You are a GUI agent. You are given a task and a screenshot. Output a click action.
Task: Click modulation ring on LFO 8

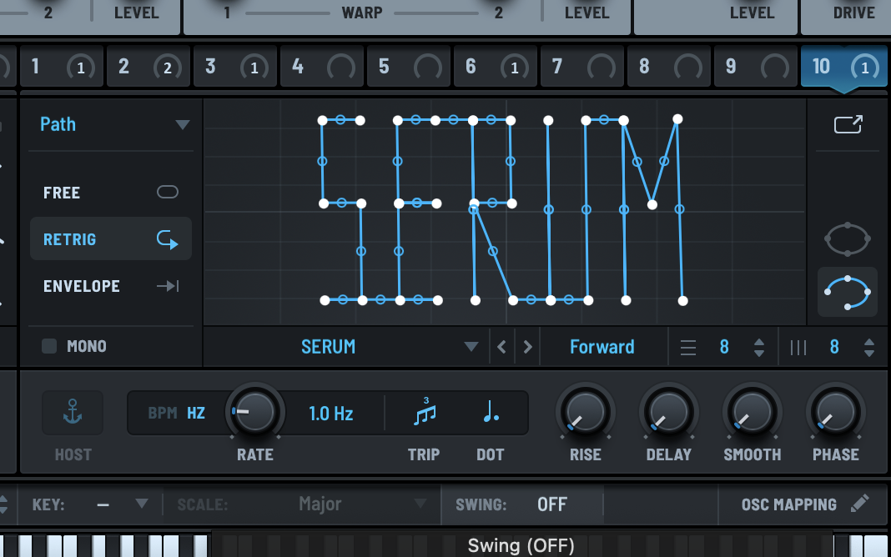tap(688, 68)
